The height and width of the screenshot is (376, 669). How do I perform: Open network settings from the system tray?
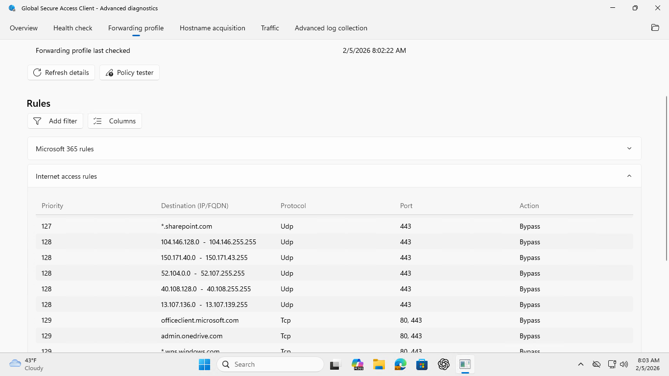pyautogui.click(x=612, y=364)
